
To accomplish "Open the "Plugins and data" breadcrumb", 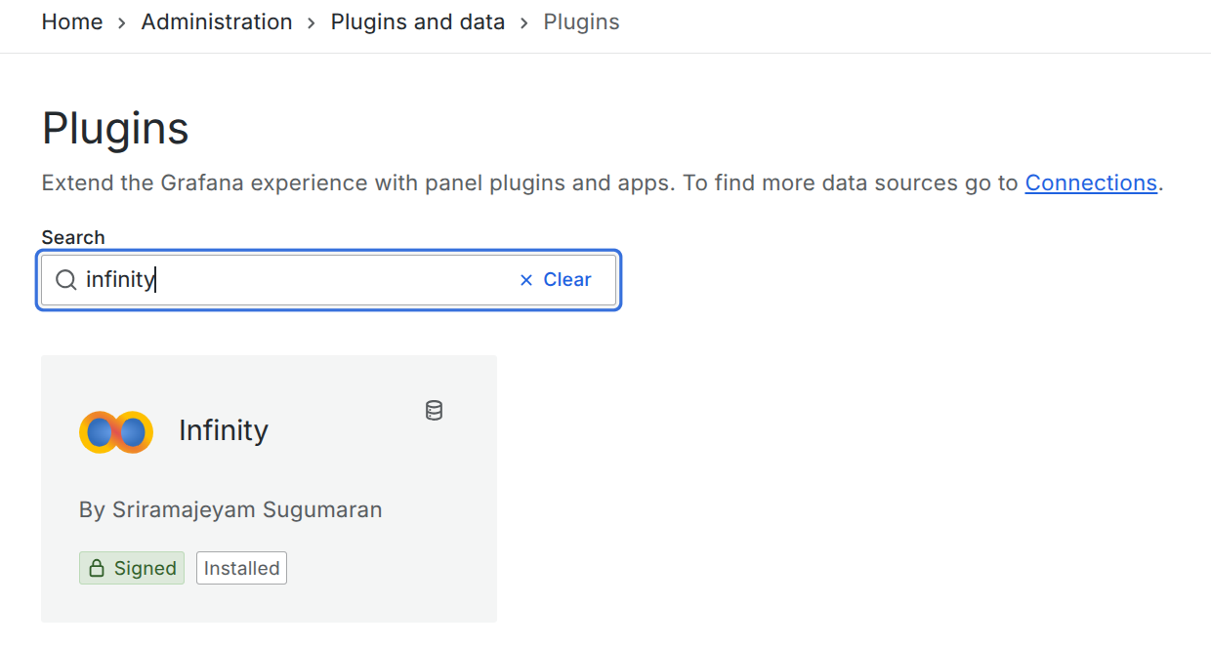I will tap(418, 21).
